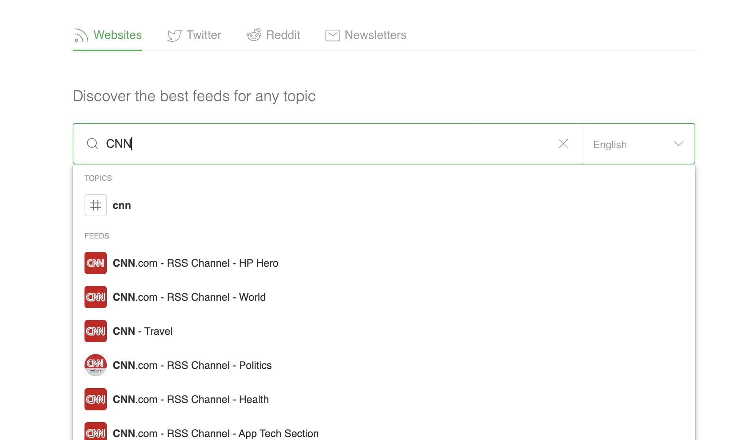Clear the CNN search text with X
Screen dimensions: 742x440
tap(563, 144)
